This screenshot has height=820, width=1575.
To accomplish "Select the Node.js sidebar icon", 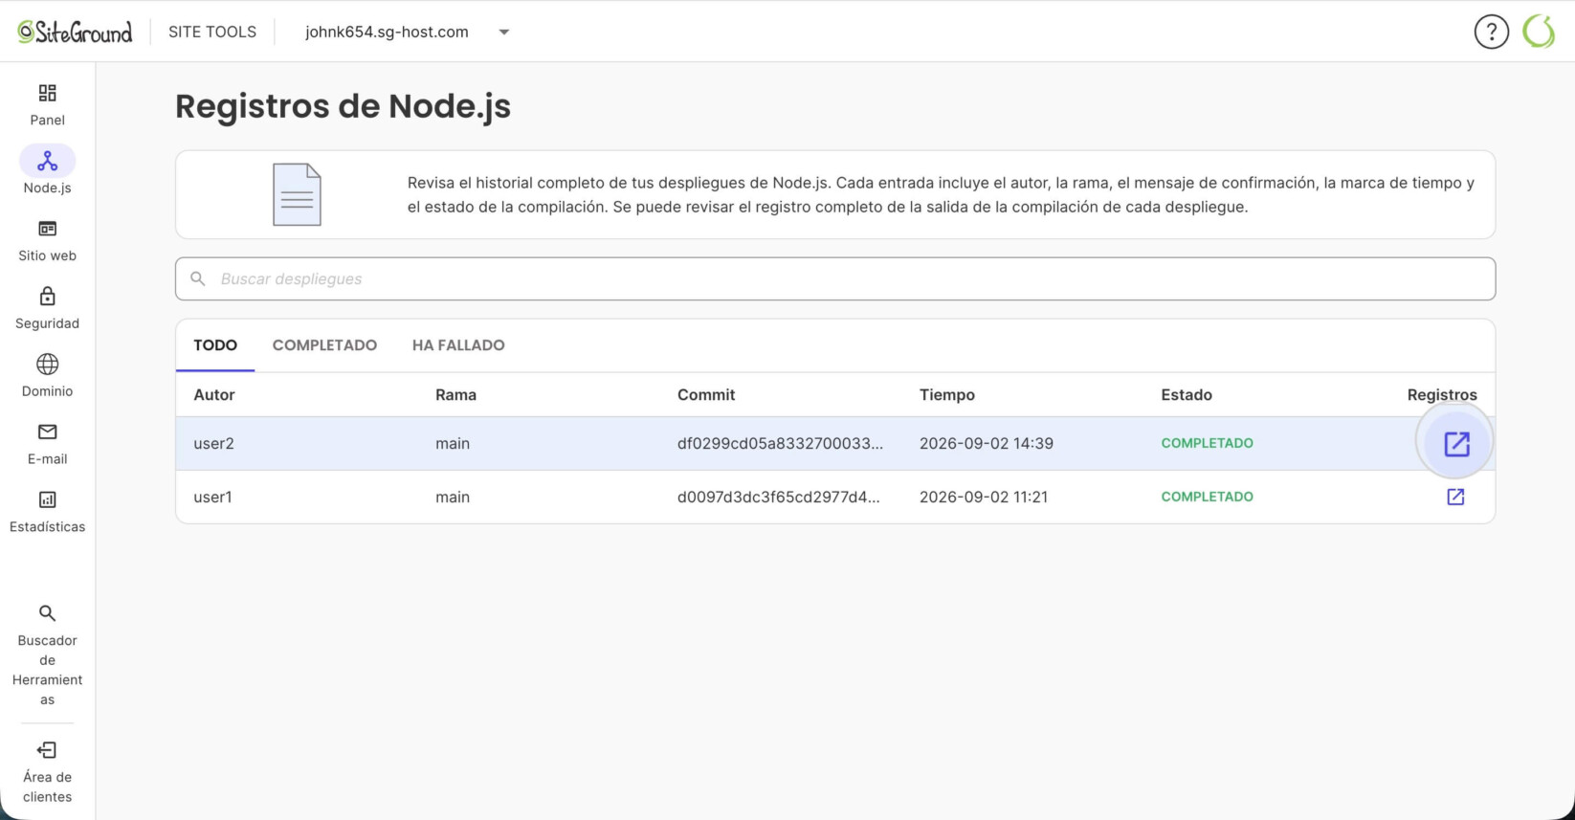I will 47,161.
